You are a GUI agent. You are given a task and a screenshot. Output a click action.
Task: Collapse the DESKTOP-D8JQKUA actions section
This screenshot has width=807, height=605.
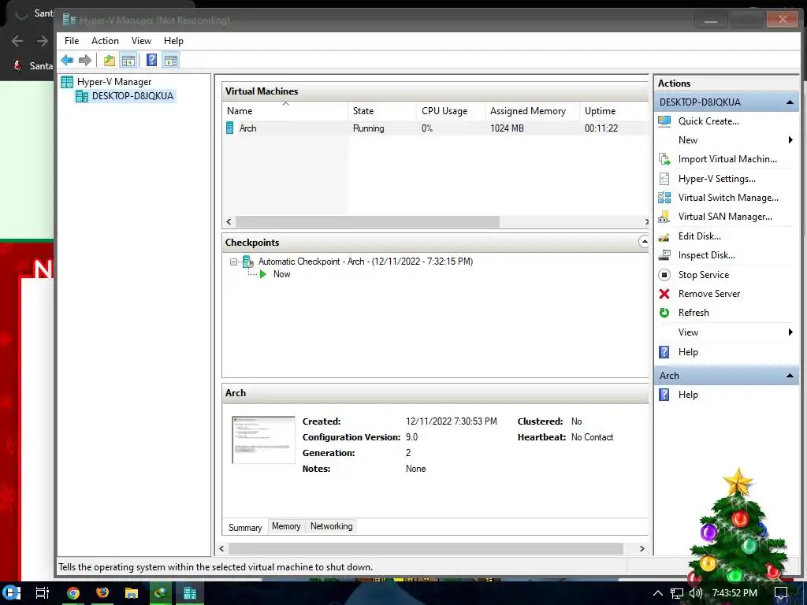pyautogui.click(x=790, y=102)
